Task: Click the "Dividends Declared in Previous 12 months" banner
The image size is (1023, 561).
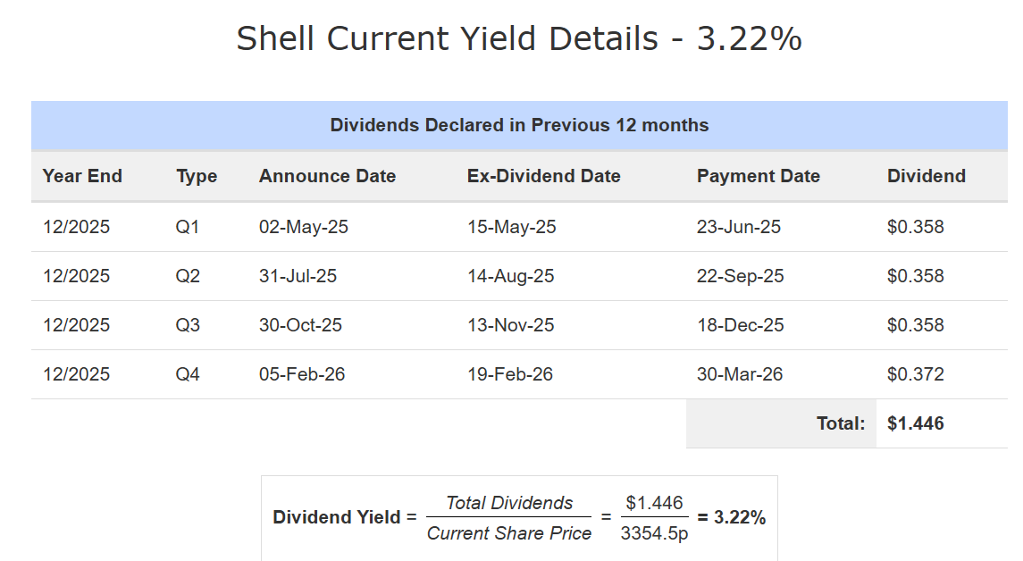Action: pos(519,125)
